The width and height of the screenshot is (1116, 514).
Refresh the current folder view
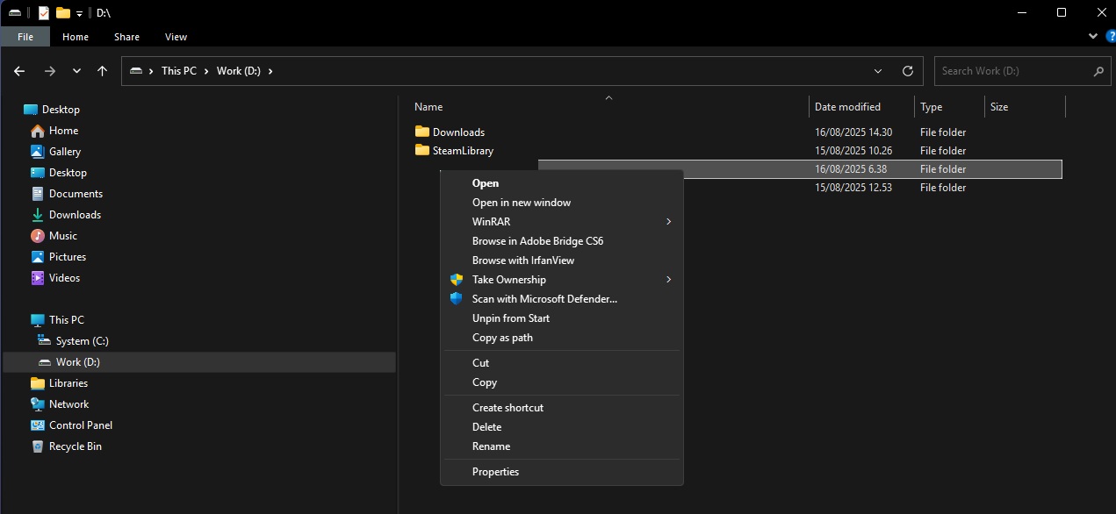point(908,71)
